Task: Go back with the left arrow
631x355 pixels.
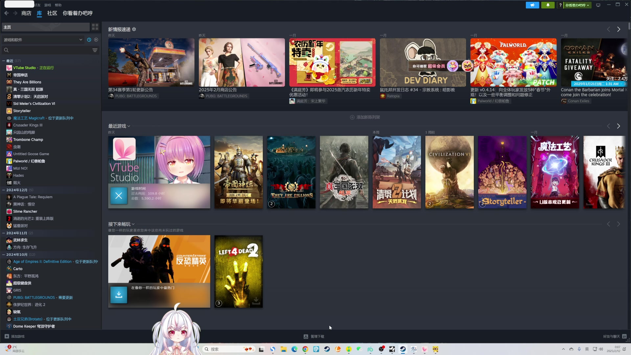Action: coord(7,13)
